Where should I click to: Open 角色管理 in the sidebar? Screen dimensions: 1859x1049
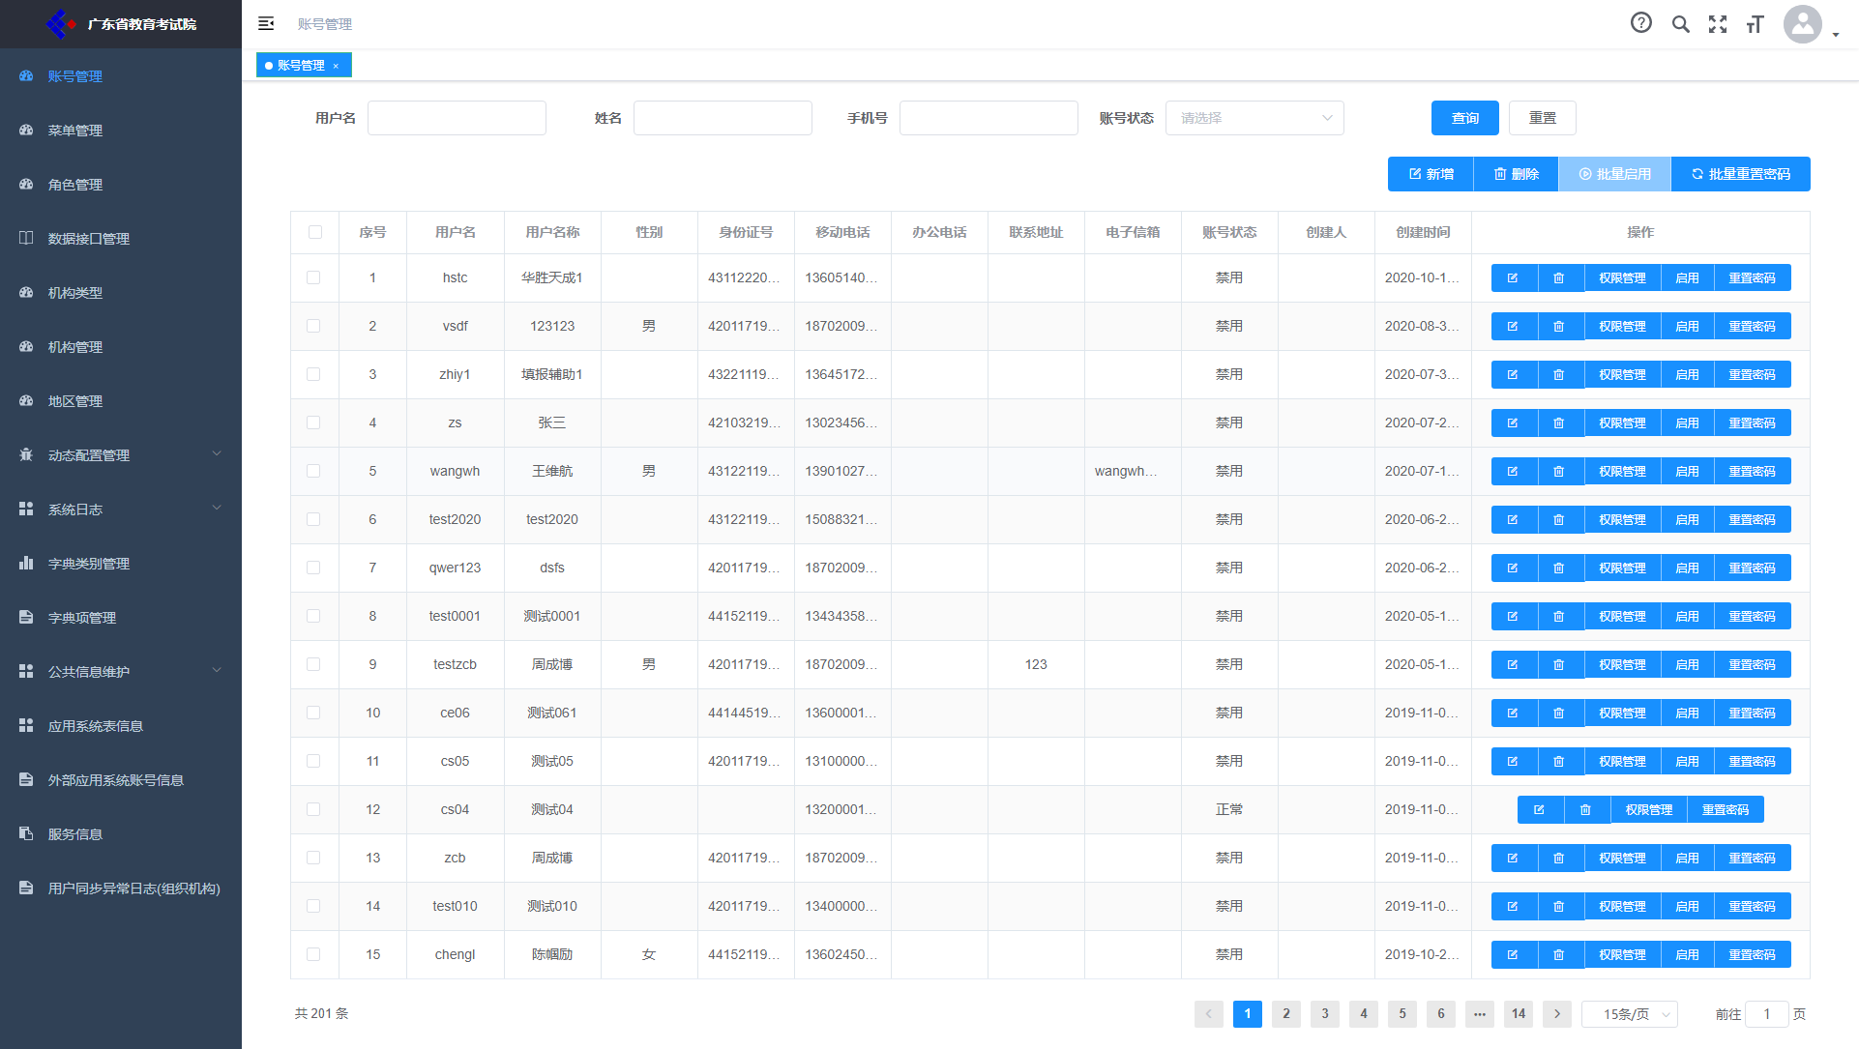121,185
